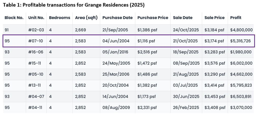Click the unit #02-03 cell
258x114 pixels.
tap(36, 30)
